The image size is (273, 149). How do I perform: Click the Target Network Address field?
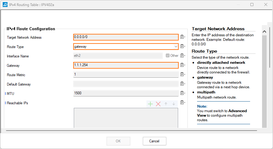126,37
